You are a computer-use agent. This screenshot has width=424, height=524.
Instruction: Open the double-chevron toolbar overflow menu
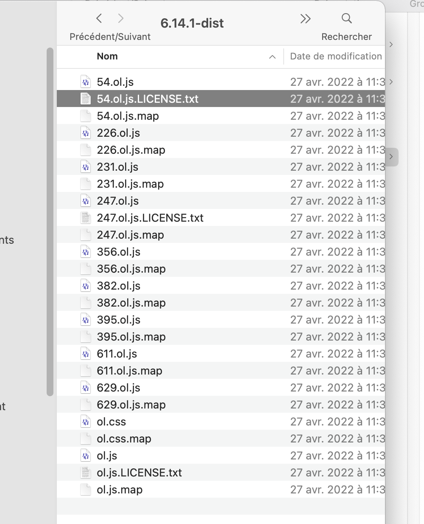pos(305,18)
